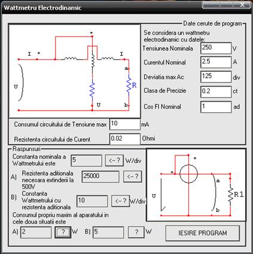The height and width of the screenshot is (254, 253).
Task: Click Consumul circuitului de Tensiune max field
Action: [x=125, y=124]
